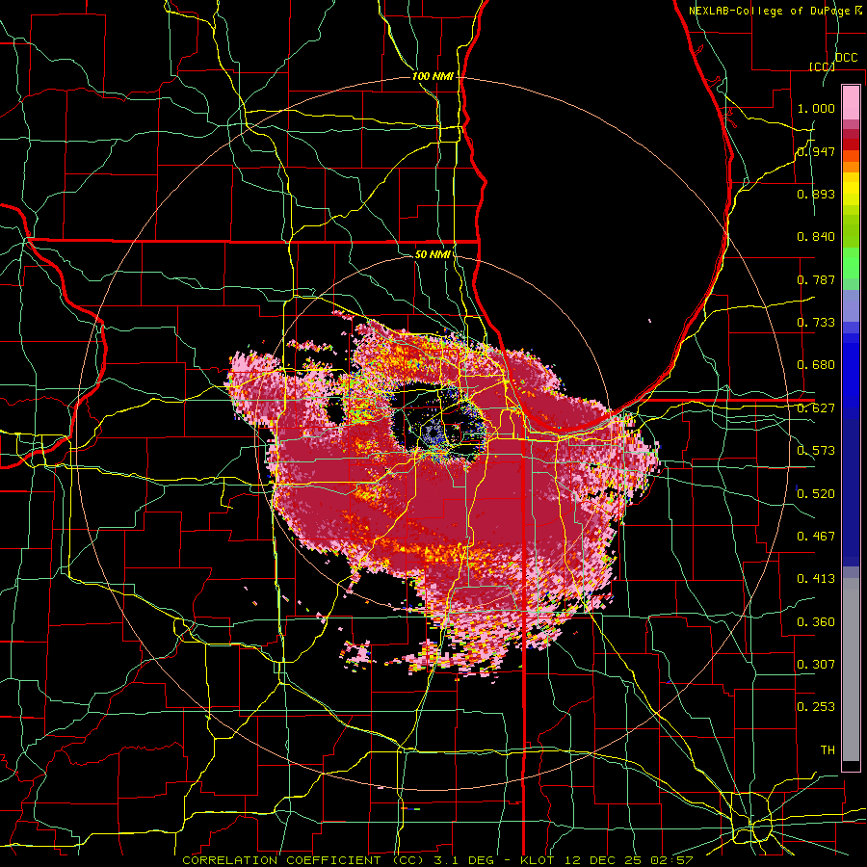
Task: Click the 0.733 value on the scale
Action: click(816, 323)
